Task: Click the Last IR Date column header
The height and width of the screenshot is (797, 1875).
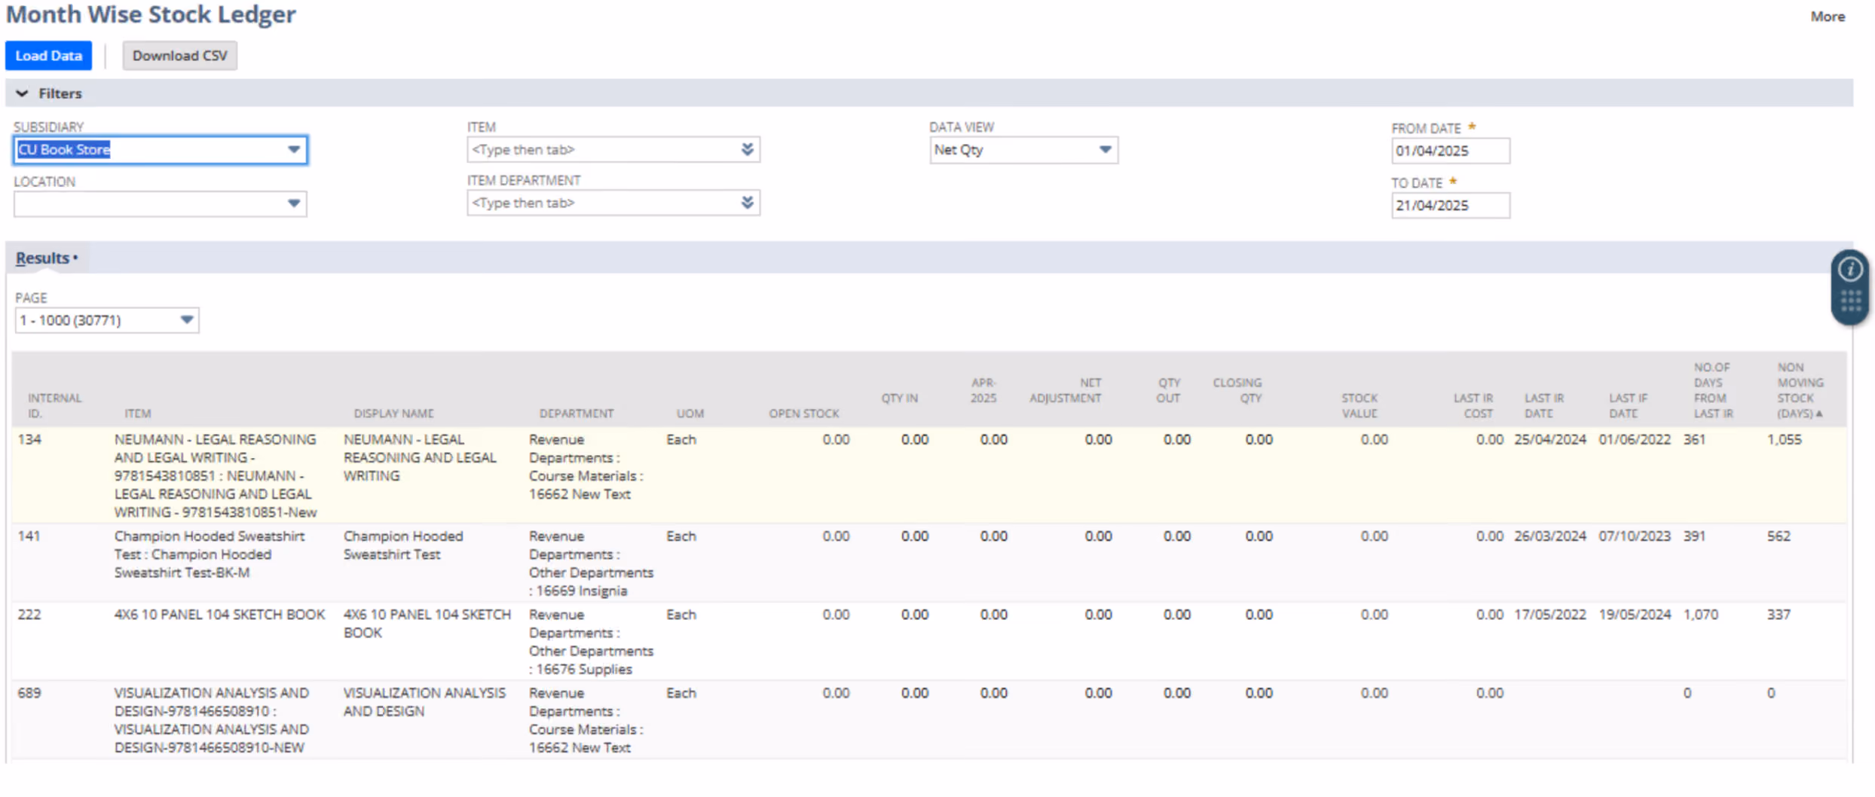Action: (x=1543, y=405)
